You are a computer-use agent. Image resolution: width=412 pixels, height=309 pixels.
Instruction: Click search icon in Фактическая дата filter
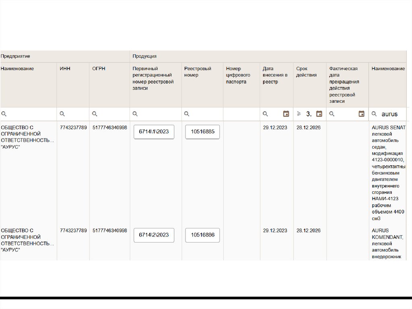[x=332, y=114]
